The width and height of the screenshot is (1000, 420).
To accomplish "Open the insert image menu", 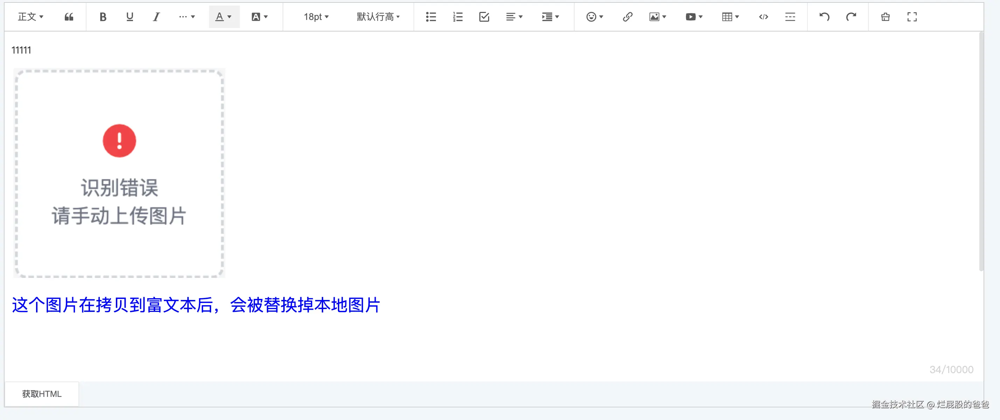I will pos(658,17).
